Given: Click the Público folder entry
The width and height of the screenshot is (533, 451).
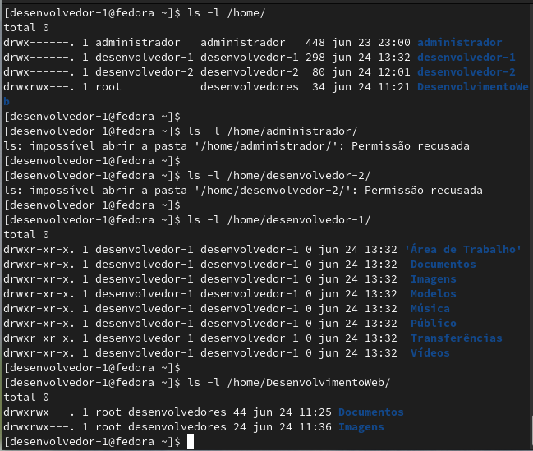Looking at the screenshot, I should click(x=434, y=324).
